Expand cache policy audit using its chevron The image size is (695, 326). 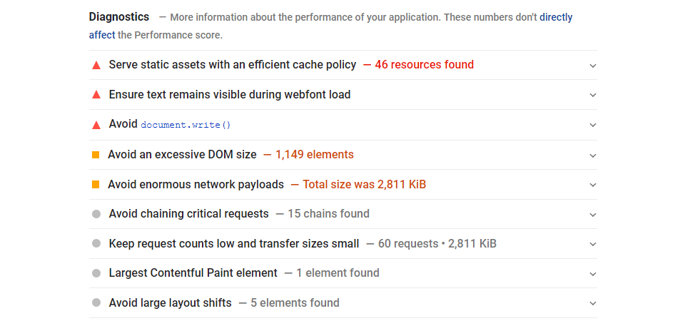pyautogui.click(x=592, y=66)
